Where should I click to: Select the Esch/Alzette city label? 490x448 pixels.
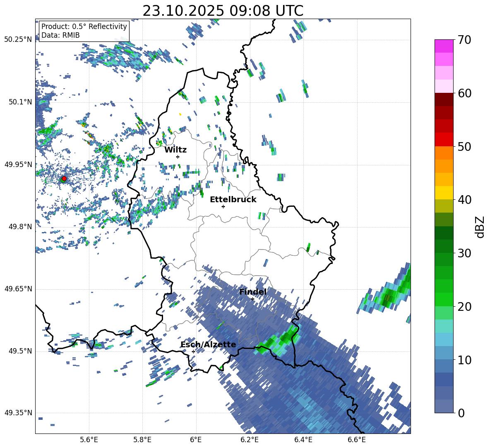click(208, 344)
